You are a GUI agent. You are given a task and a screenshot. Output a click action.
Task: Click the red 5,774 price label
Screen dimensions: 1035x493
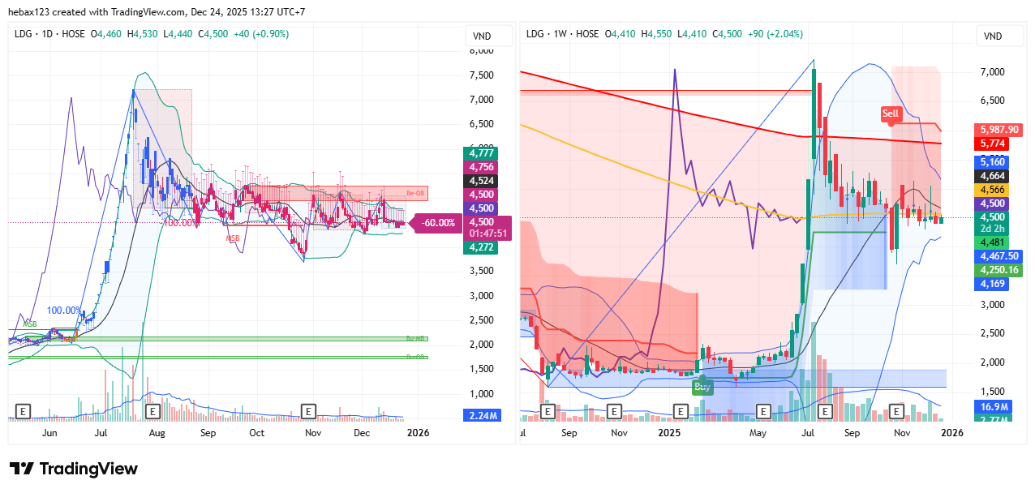click(993, 144)
